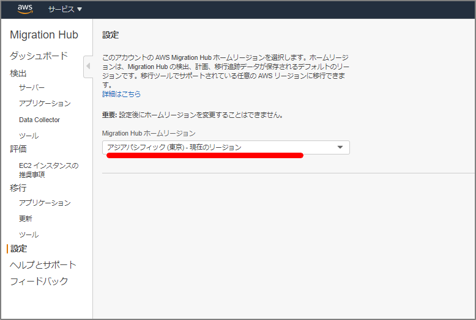Open アプリケーション under 検出 section
This screenshot has height=320, width=476.
click(45, 103)
